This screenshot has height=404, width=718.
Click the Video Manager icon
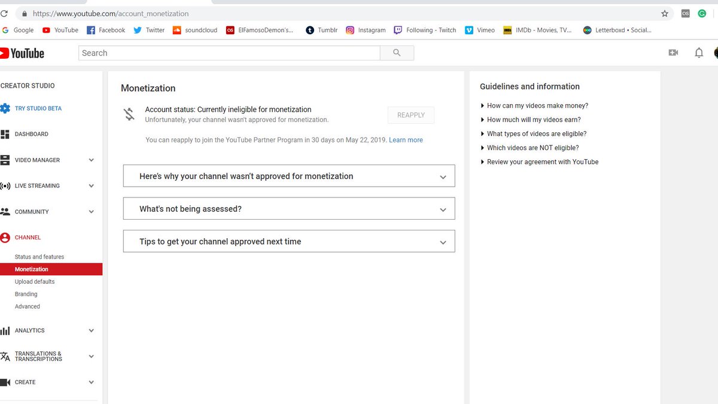[5, 160]
